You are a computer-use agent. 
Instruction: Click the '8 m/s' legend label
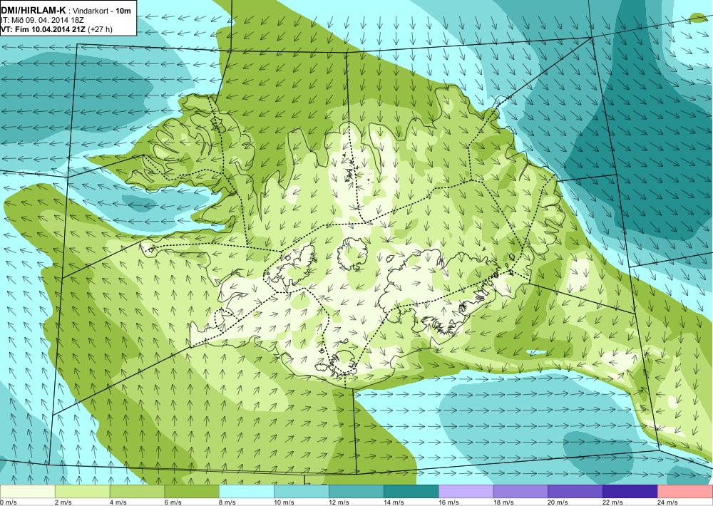[228, 502]
